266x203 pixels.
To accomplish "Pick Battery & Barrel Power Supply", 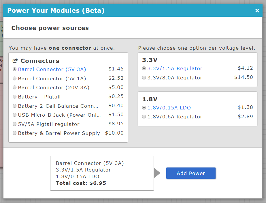I will coord(15,133).
